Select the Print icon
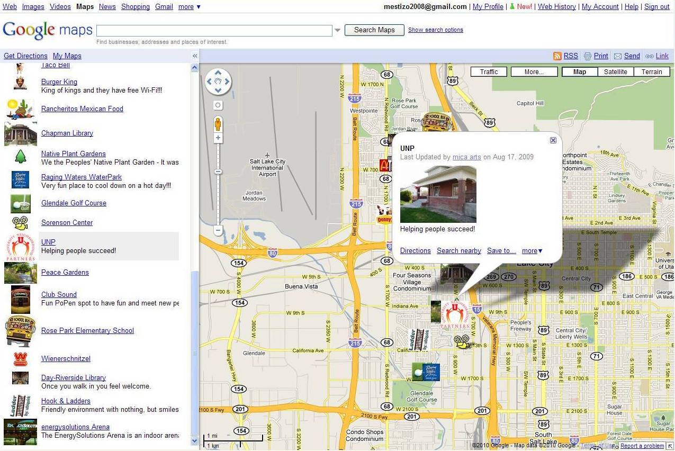Screen dimensions: 675x451 point(588,56)
